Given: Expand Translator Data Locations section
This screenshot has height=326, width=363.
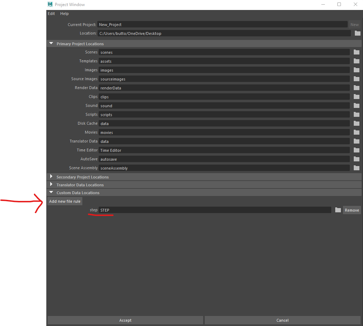Looking at the screenshot, I should click(51, 185).
